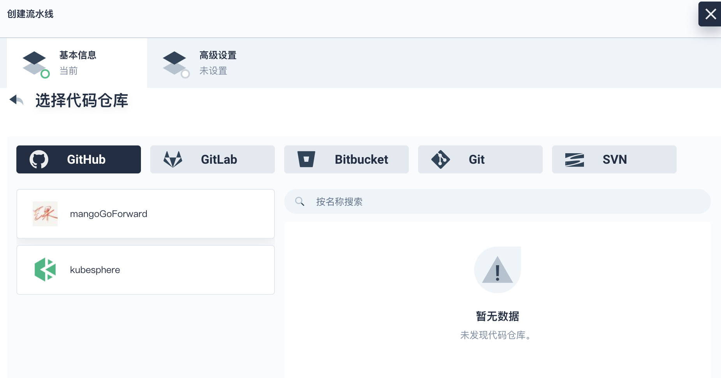The width and height of the screenshot is (721, 378).
Task: Open the kubesphere repository entry
Action: tap(145, 269)
